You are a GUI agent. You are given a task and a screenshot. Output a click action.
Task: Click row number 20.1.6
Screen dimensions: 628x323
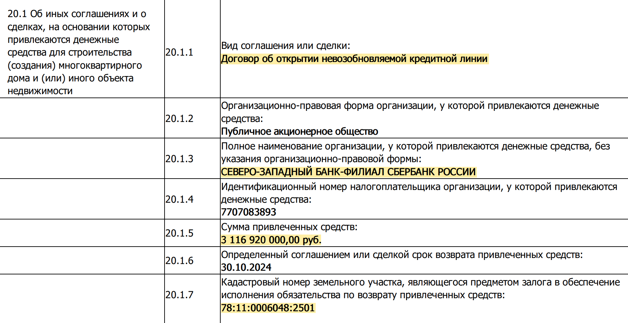pos(179,261)
